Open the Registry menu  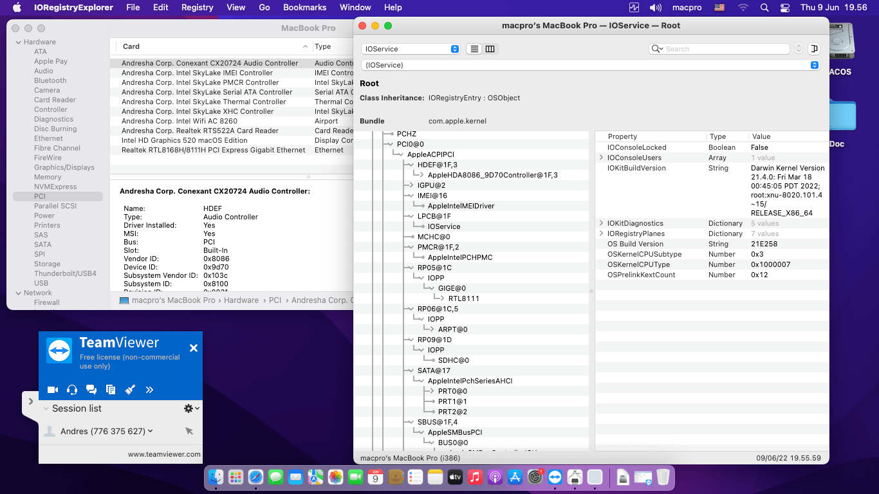(197, 8)
